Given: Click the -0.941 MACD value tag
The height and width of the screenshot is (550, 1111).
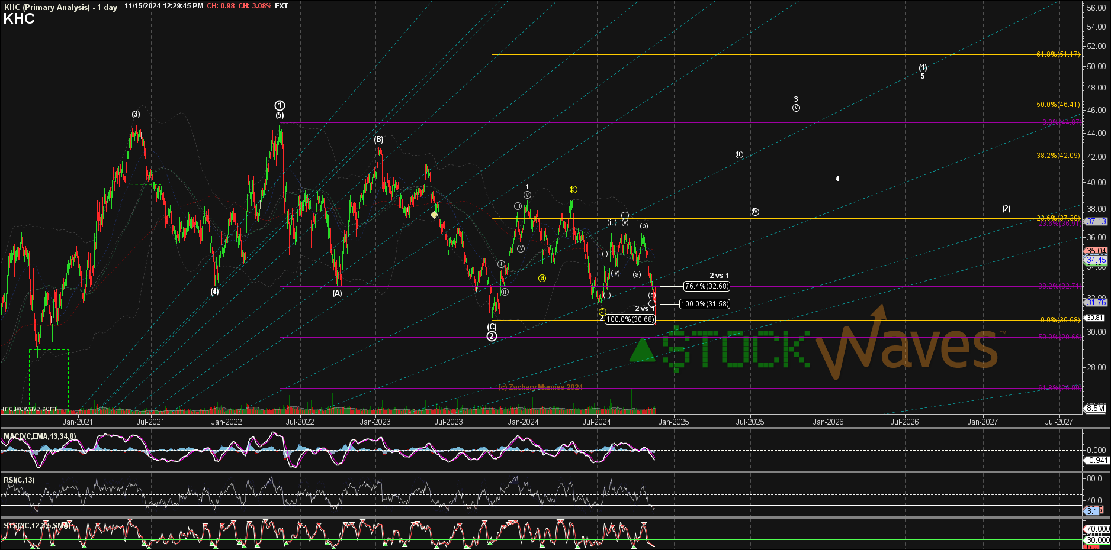Looking at the screenshot, I should pos(1097,460).
